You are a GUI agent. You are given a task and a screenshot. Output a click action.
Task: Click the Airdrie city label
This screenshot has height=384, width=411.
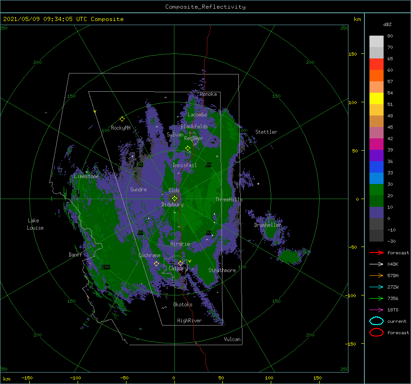[180, 244]
